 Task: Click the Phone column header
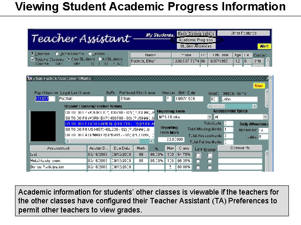[x=186, y=55]
